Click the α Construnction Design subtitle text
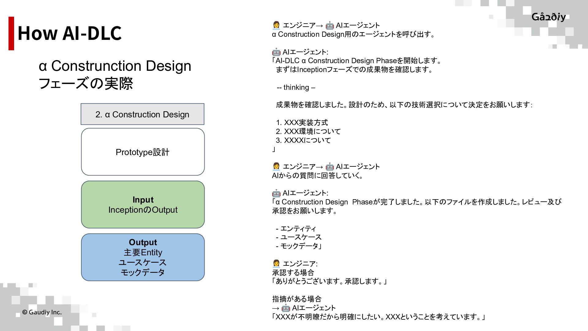Image resolution: width=588 pixels, height=331 pixels. 115,66
